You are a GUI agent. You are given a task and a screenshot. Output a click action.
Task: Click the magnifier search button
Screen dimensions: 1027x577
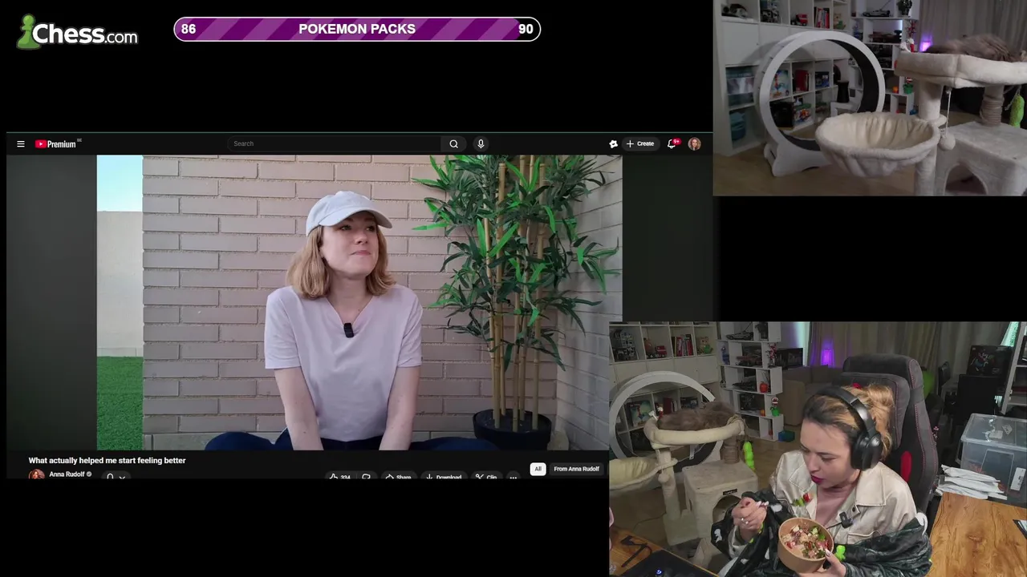click(453, 143)
